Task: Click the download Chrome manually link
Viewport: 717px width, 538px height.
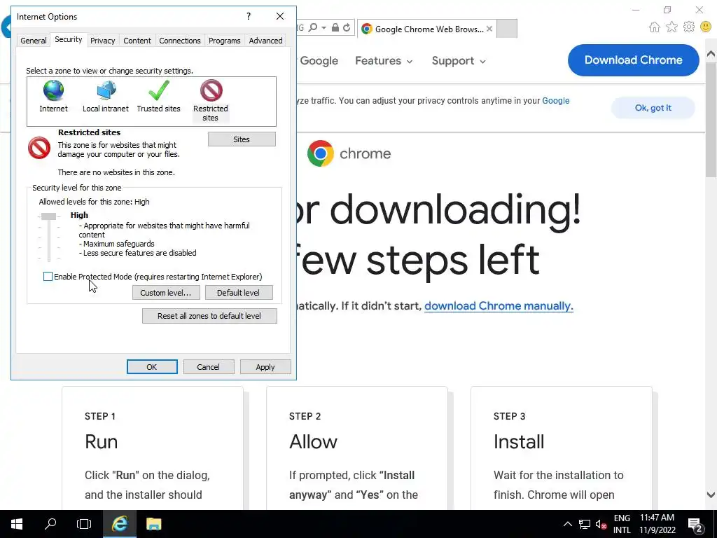Action: (x=499, y=305)
